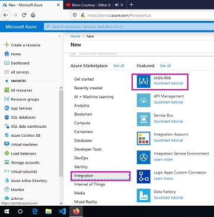
Task: Collapse the Azure sidebar with chevron
Action: pos(59,36)
